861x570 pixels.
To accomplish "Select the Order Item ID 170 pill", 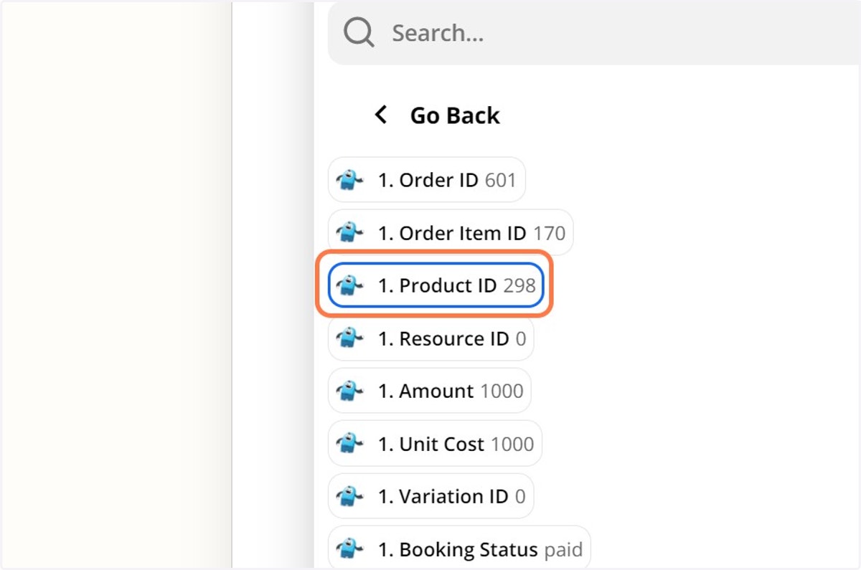I will pyautogui.click(x=451, y=232).
